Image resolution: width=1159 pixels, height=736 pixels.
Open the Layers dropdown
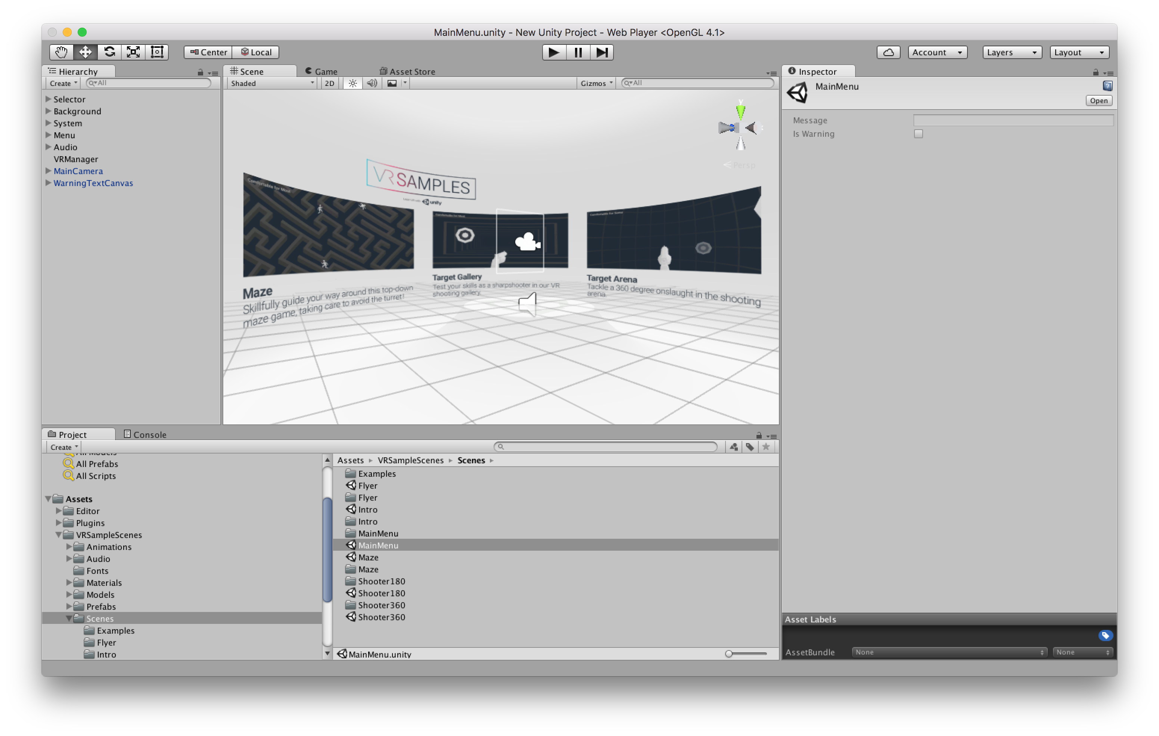1012,52
